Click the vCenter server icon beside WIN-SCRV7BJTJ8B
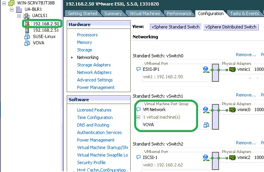This screenshot has width=264, height=172. pos(11,3)
